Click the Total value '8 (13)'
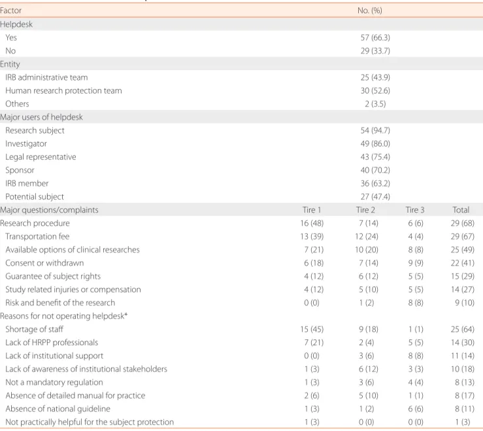Screen dimensions: 483x431 [x=465, y=383]
